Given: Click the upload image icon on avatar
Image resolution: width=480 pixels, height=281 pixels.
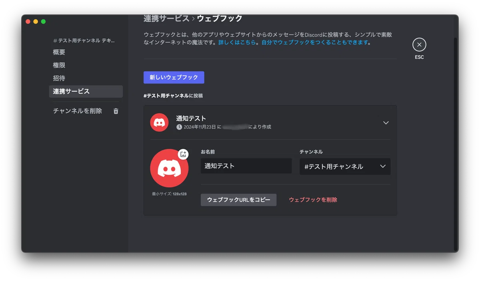Looking at the screenshot, I should coord(183,154).
